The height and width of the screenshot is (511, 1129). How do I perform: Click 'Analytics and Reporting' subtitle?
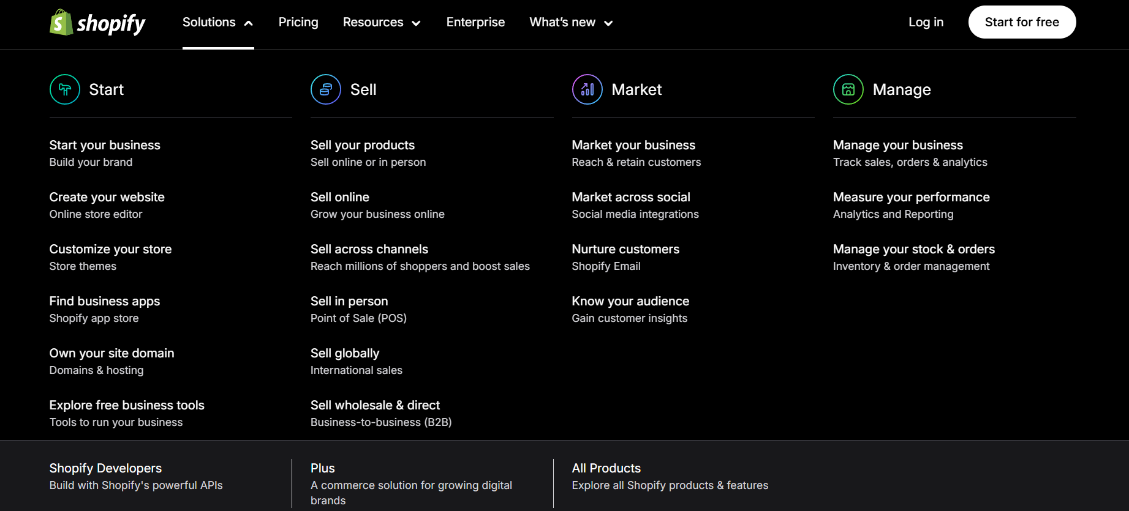[893, 214]
